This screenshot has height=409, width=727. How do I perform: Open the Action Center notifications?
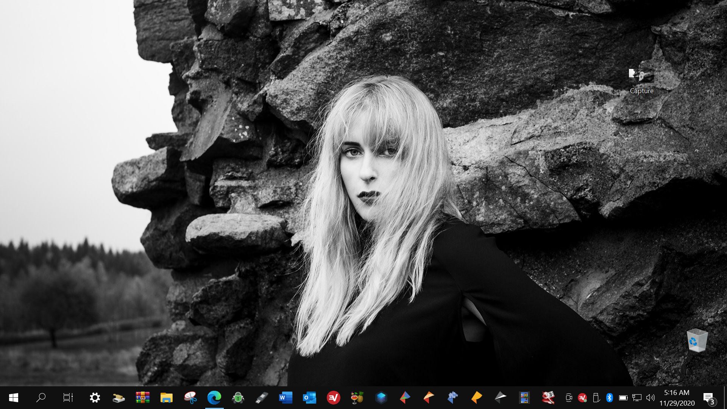point(708,398)
